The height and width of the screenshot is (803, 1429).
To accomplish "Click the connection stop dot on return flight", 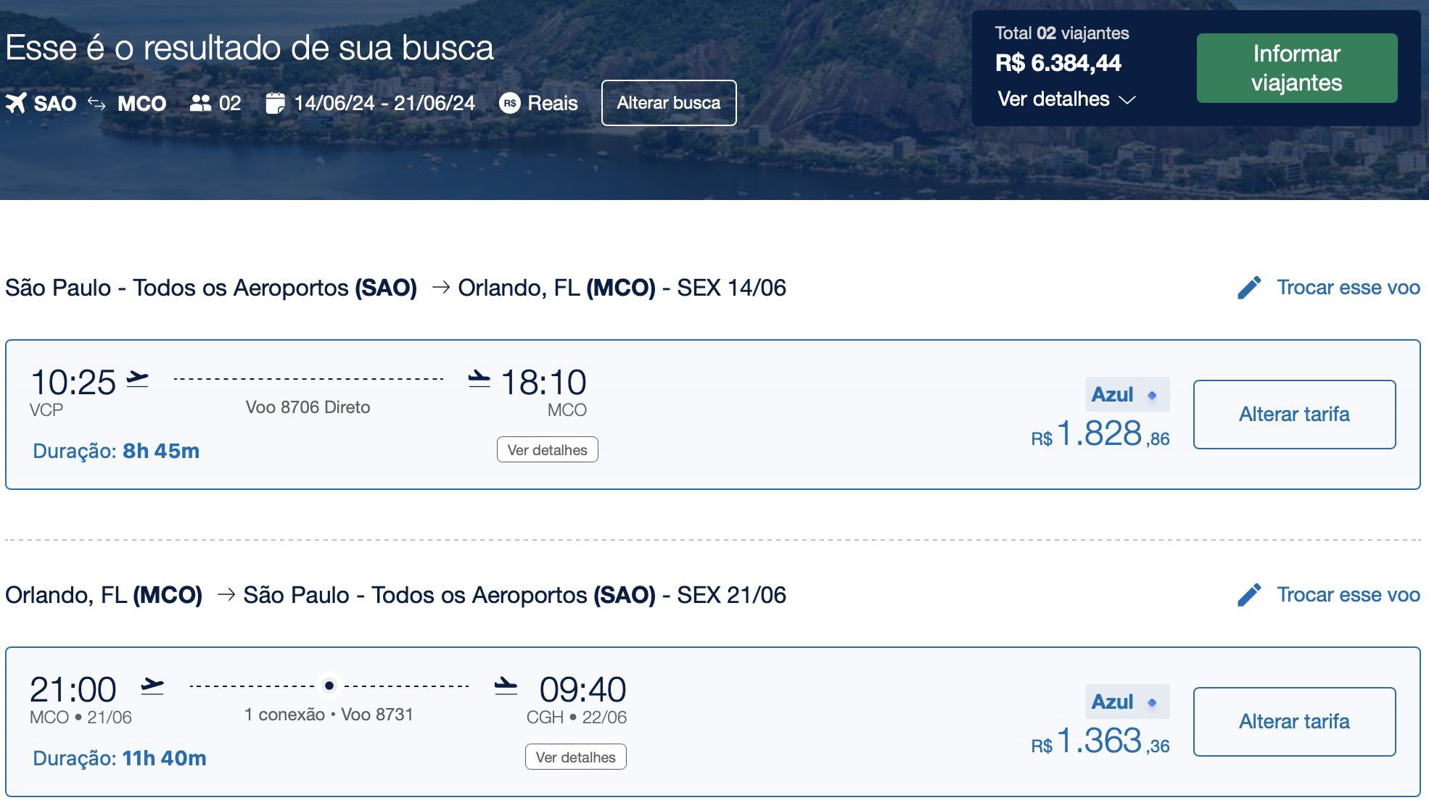I will pyautogui.click(x=329, y=686).
